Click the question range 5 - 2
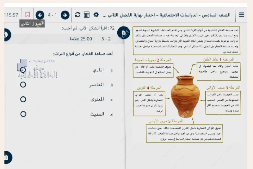Screen dimensions: 253x169 [x=106, y=39]
